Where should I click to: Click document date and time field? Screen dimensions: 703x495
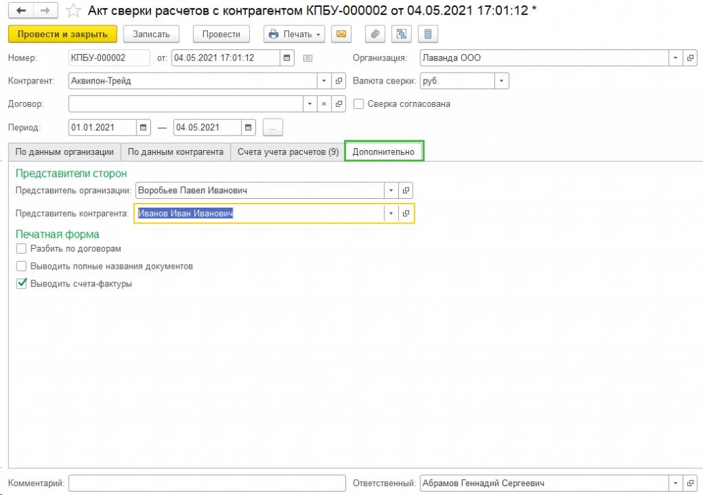pyautogui.click(x=226, y=58)
